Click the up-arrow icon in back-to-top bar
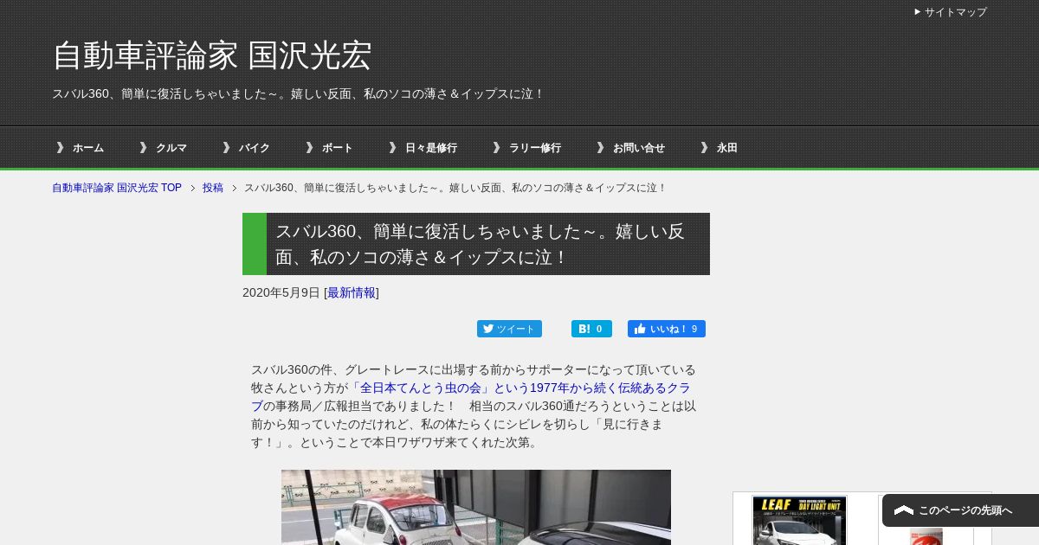 904,510
